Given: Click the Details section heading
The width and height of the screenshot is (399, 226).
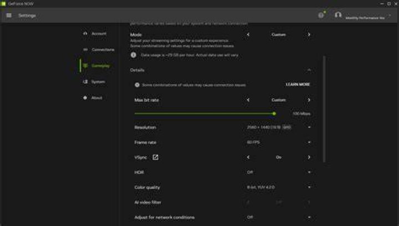Looking at the screenshot, I should (137, 70).
